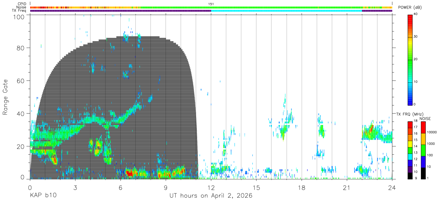Click the 20 tick on the Range Gate axis
The width and height of the screenshot is (441, 203).
coord(21,146)
